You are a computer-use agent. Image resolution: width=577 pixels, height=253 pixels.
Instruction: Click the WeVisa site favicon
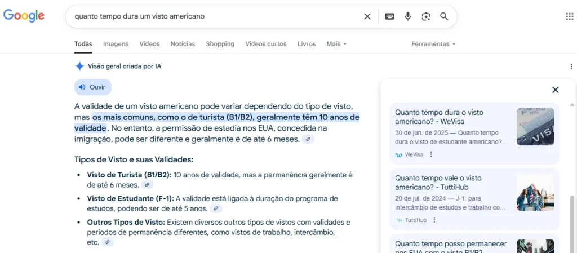point(398,155)
